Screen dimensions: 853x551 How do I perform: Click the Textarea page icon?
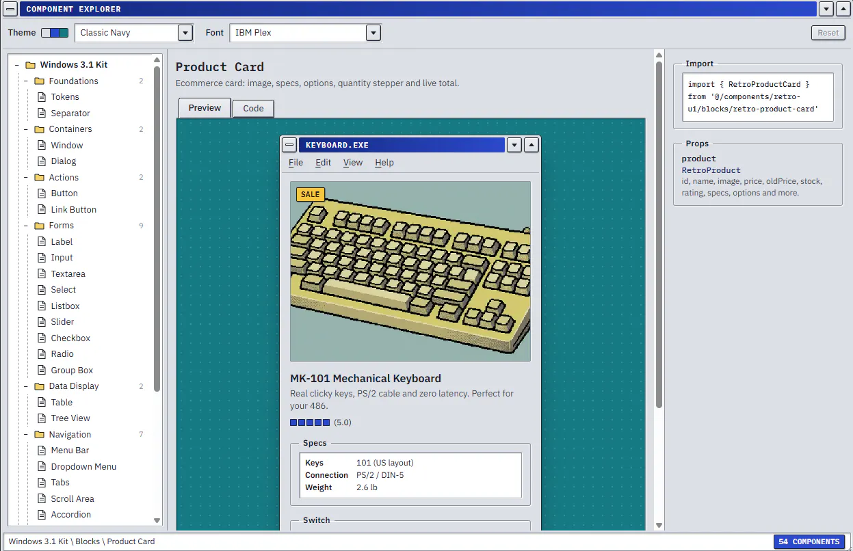coord(41,274)
